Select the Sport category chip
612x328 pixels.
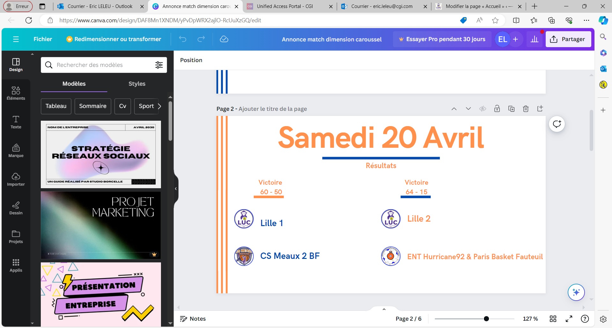[146, 106]
